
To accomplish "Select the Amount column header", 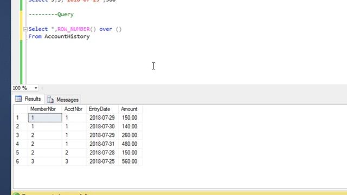I will tap(130, 109).
